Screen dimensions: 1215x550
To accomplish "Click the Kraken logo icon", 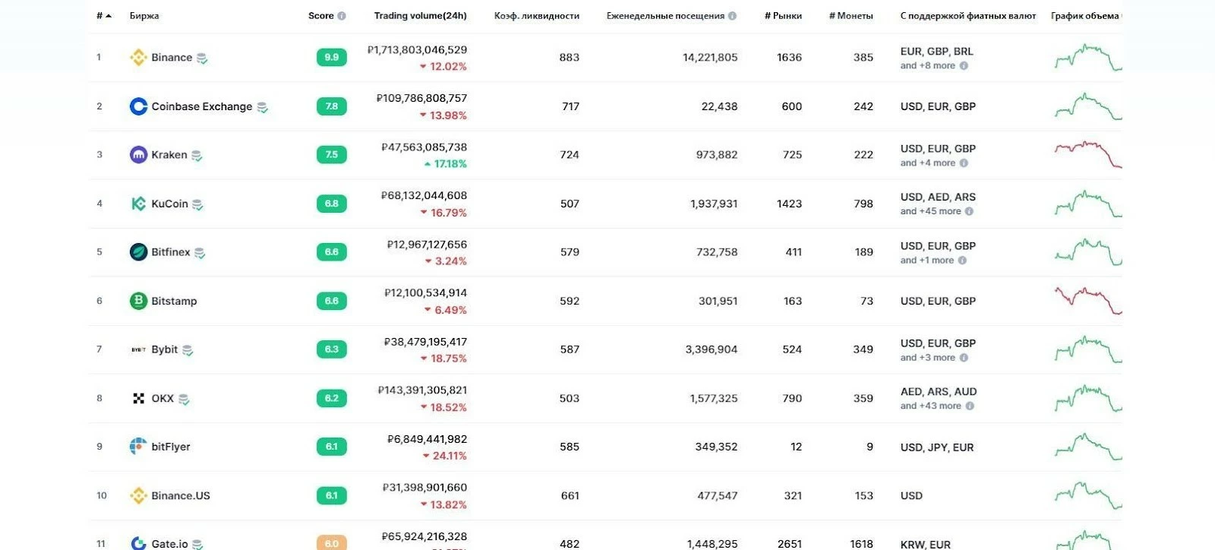I will coord(138,155).
